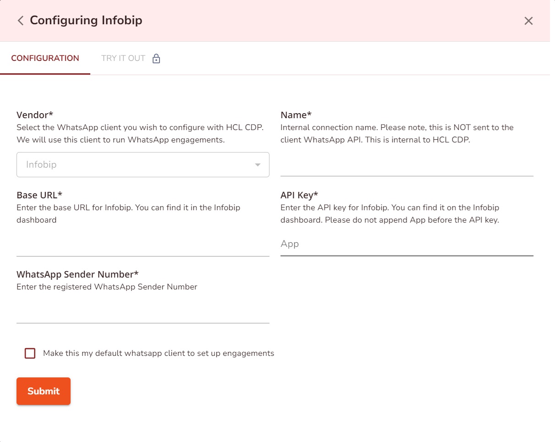Open the Try It Out tab
Screen dimensions: 555x442
(123, 58)
